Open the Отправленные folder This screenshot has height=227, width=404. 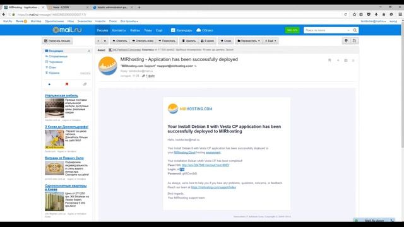58,56
